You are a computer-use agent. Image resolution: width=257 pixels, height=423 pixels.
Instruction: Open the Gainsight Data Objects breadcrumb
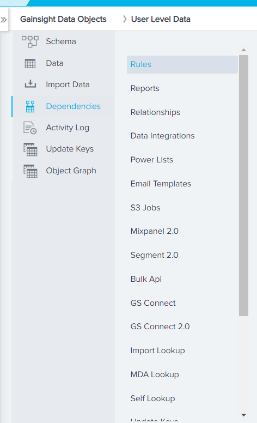63,19
